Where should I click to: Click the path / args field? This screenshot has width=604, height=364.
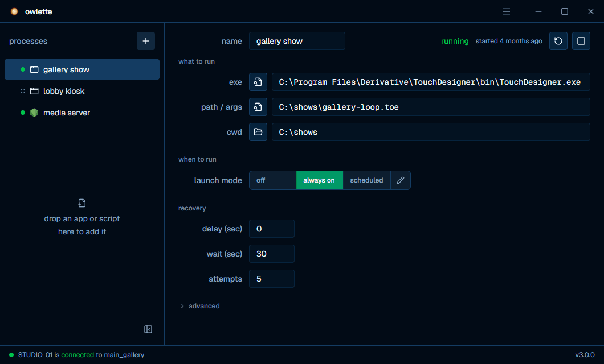[431, 107]
